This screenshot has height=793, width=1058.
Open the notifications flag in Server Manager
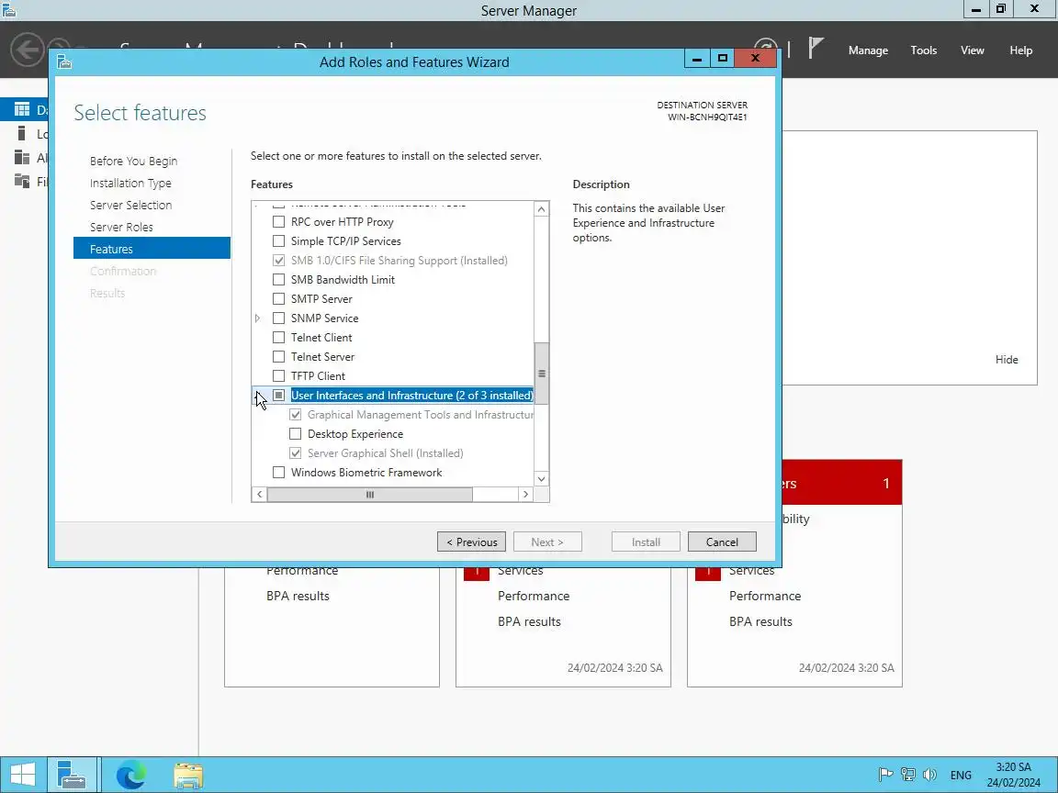816,49
